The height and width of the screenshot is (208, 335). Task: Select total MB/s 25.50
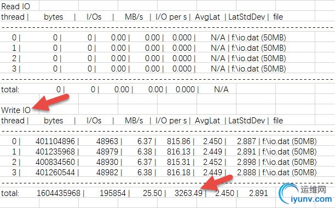tap(153, 193)
